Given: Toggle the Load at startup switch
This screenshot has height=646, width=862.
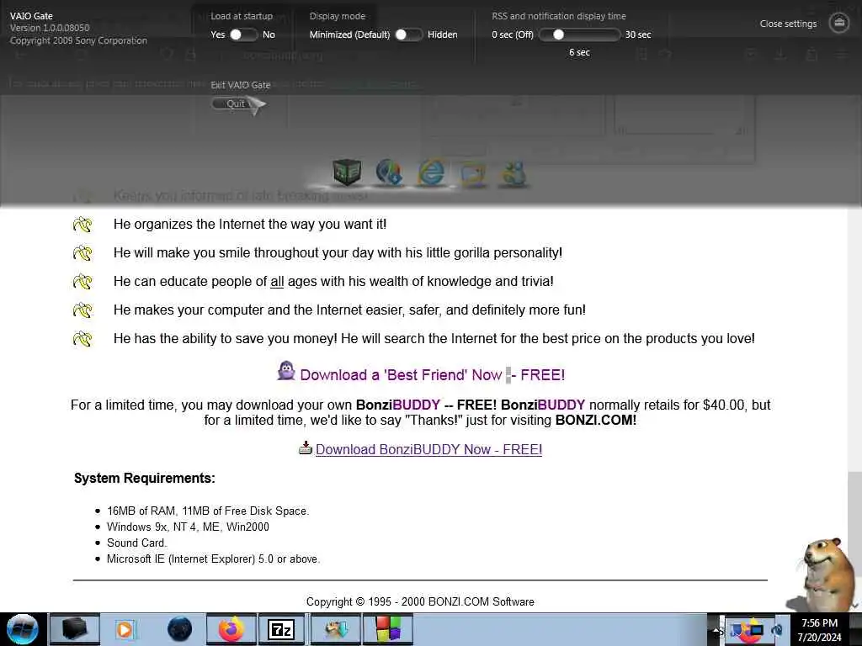Looking at the screenshot, I should [x=243, y=34].
